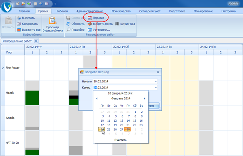Select February 14 in the calendar
Screen dimensions: 243x156
128,120
